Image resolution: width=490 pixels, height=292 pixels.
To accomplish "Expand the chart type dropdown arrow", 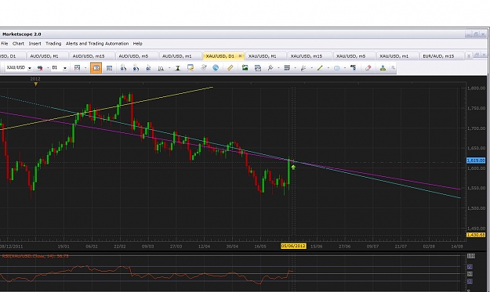I will click(85, 68).
